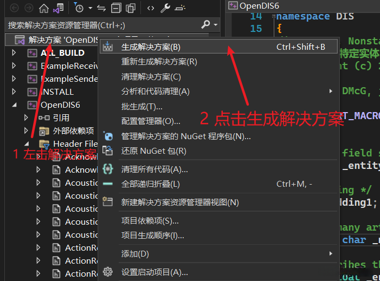This screenshot has height=281, width=380.
Task: Expand the INSTALL project node
Action: pos(14,92)
